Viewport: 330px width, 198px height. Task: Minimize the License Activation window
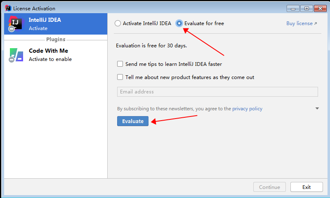293,8
